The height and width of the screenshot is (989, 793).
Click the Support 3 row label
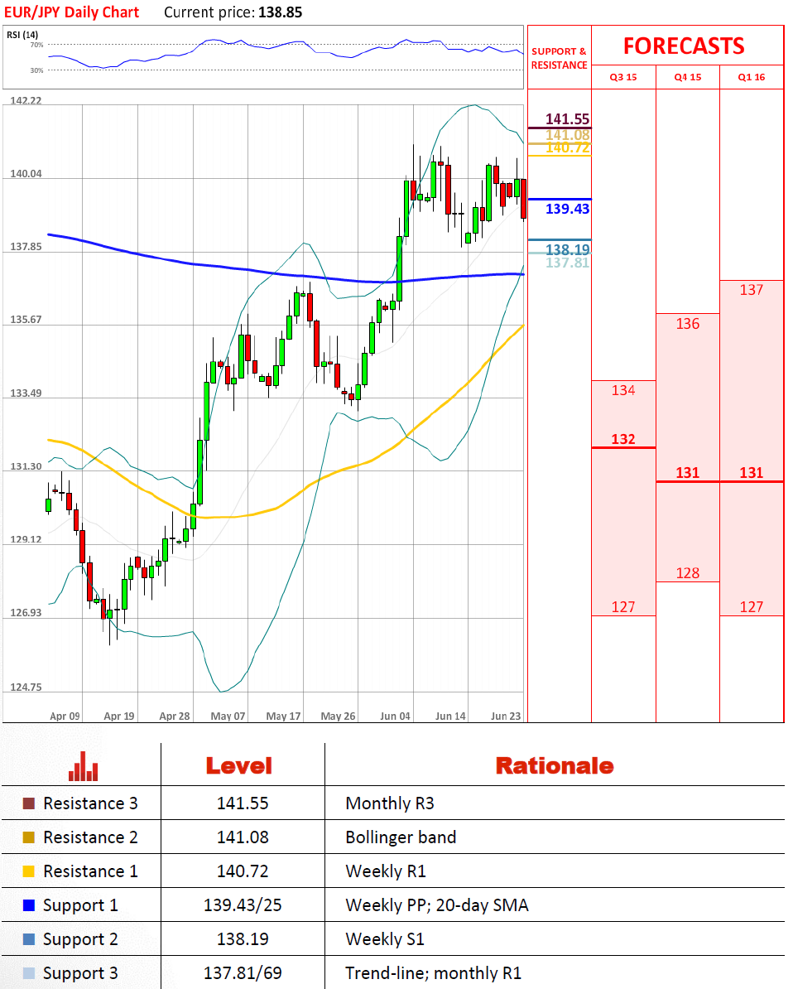point(80,973)
